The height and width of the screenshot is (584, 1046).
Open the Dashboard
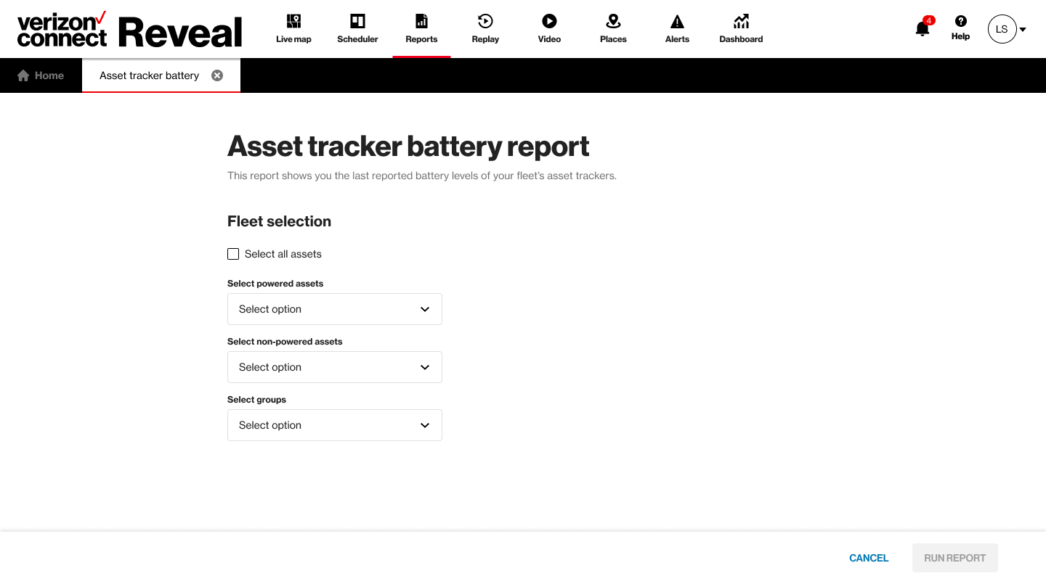pos(741,28)
